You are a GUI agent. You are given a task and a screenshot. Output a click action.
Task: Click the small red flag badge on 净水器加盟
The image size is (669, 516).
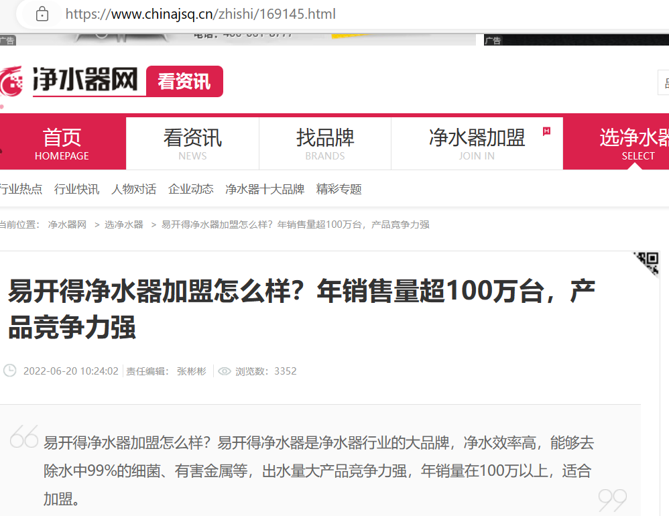point(546,131)
